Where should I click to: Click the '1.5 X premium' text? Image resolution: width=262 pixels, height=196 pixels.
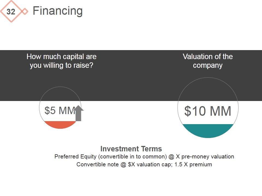[x=193, y=164]
